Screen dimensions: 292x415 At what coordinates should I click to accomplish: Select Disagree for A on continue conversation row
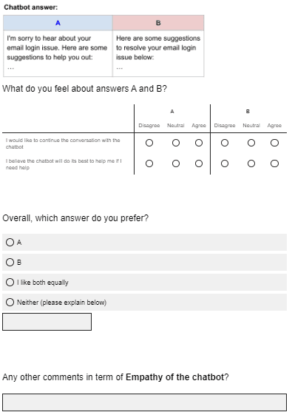[149, 143]
